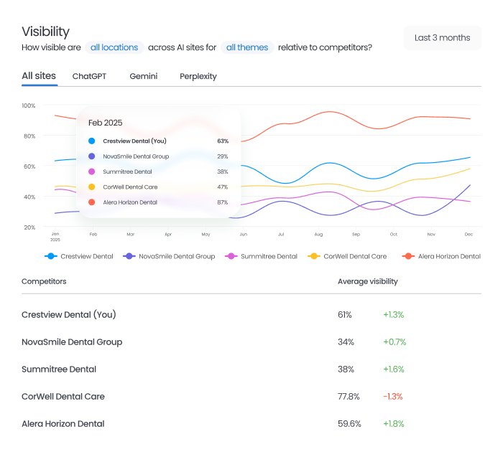Open the all themes filter

247,47
